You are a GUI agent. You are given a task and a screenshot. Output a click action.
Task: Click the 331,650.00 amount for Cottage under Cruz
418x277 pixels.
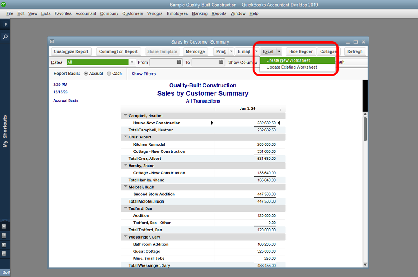[266, 151]
